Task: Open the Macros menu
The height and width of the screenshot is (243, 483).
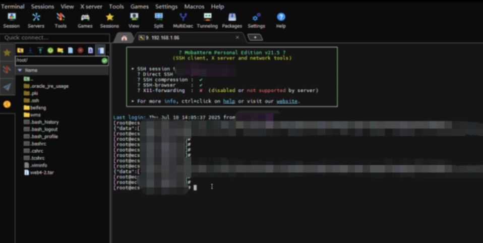Action: click(194, 7)
